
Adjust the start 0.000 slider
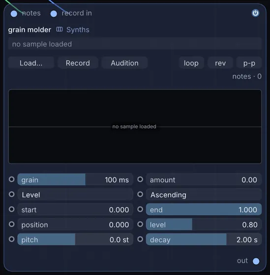(x=75, y=209)
